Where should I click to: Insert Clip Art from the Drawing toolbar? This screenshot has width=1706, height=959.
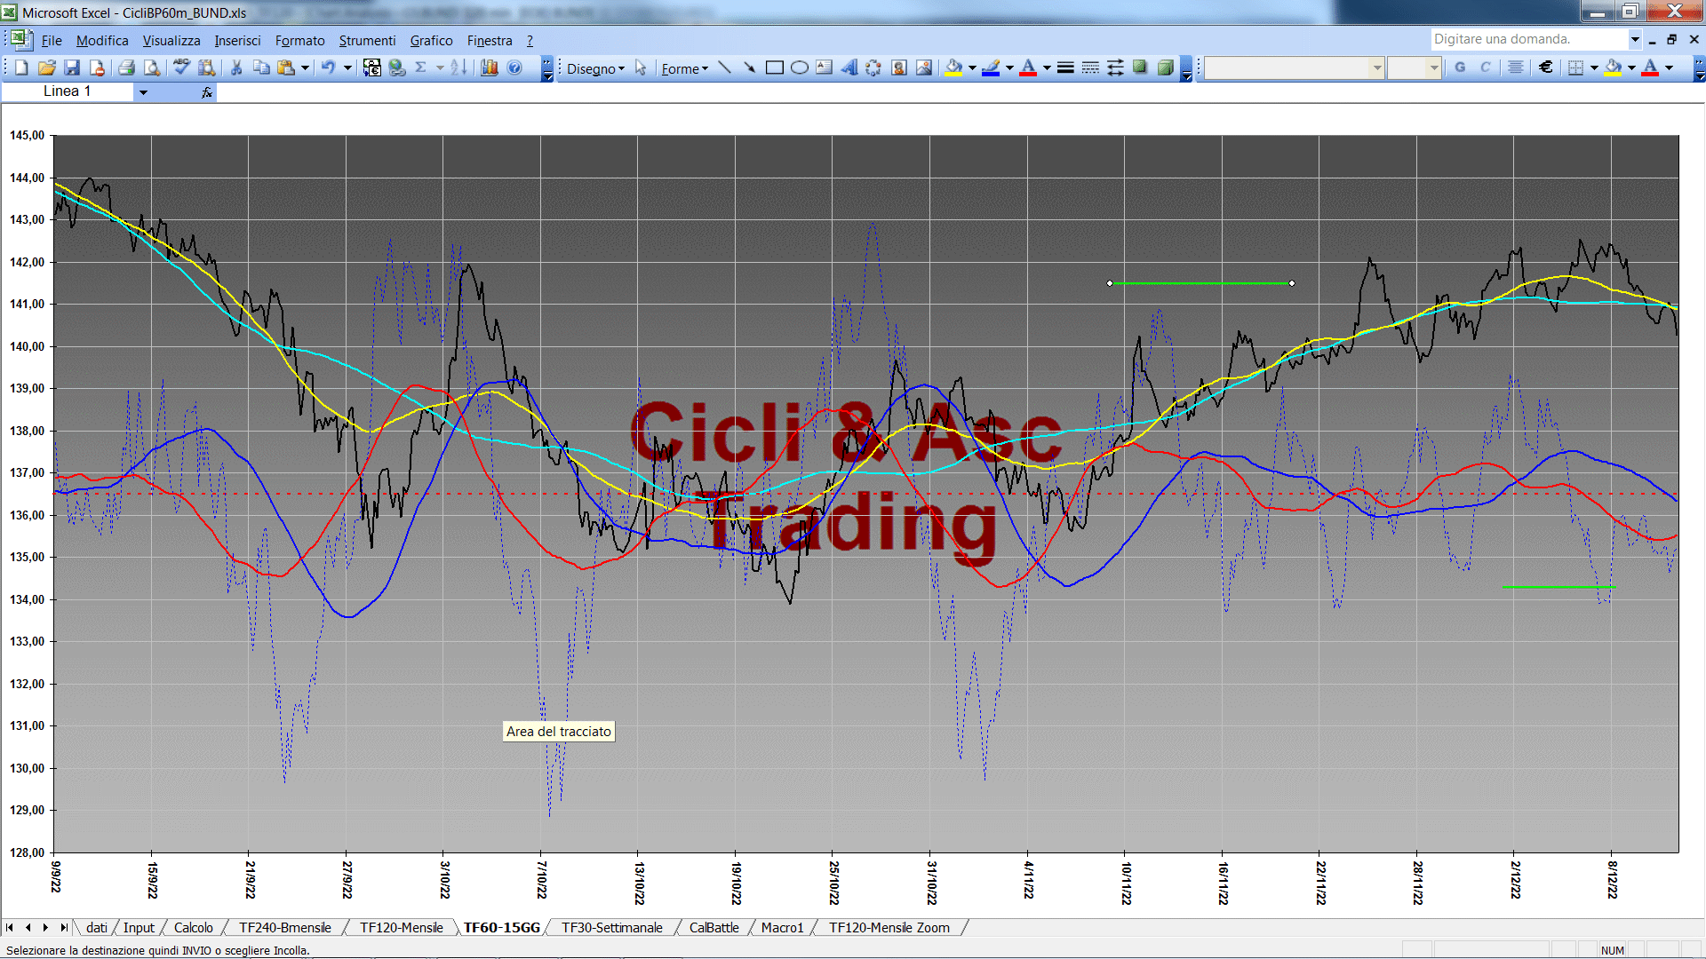pos(899,67)
